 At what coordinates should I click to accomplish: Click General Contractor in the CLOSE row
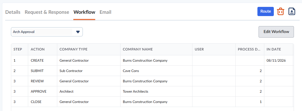coord(74,102)
